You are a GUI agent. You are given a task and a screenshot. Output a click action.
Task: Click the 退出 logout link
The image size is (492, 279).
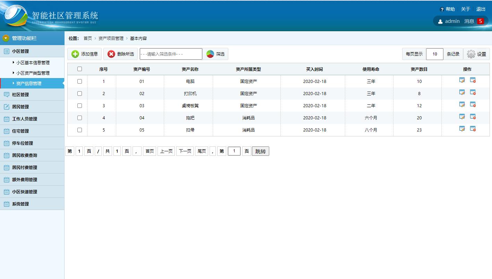point(481,9)
